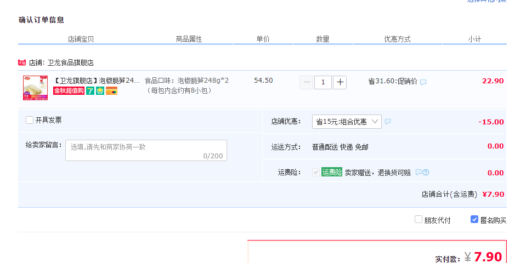Click the 金秋超值购 promotion badge

click(69, 91)
